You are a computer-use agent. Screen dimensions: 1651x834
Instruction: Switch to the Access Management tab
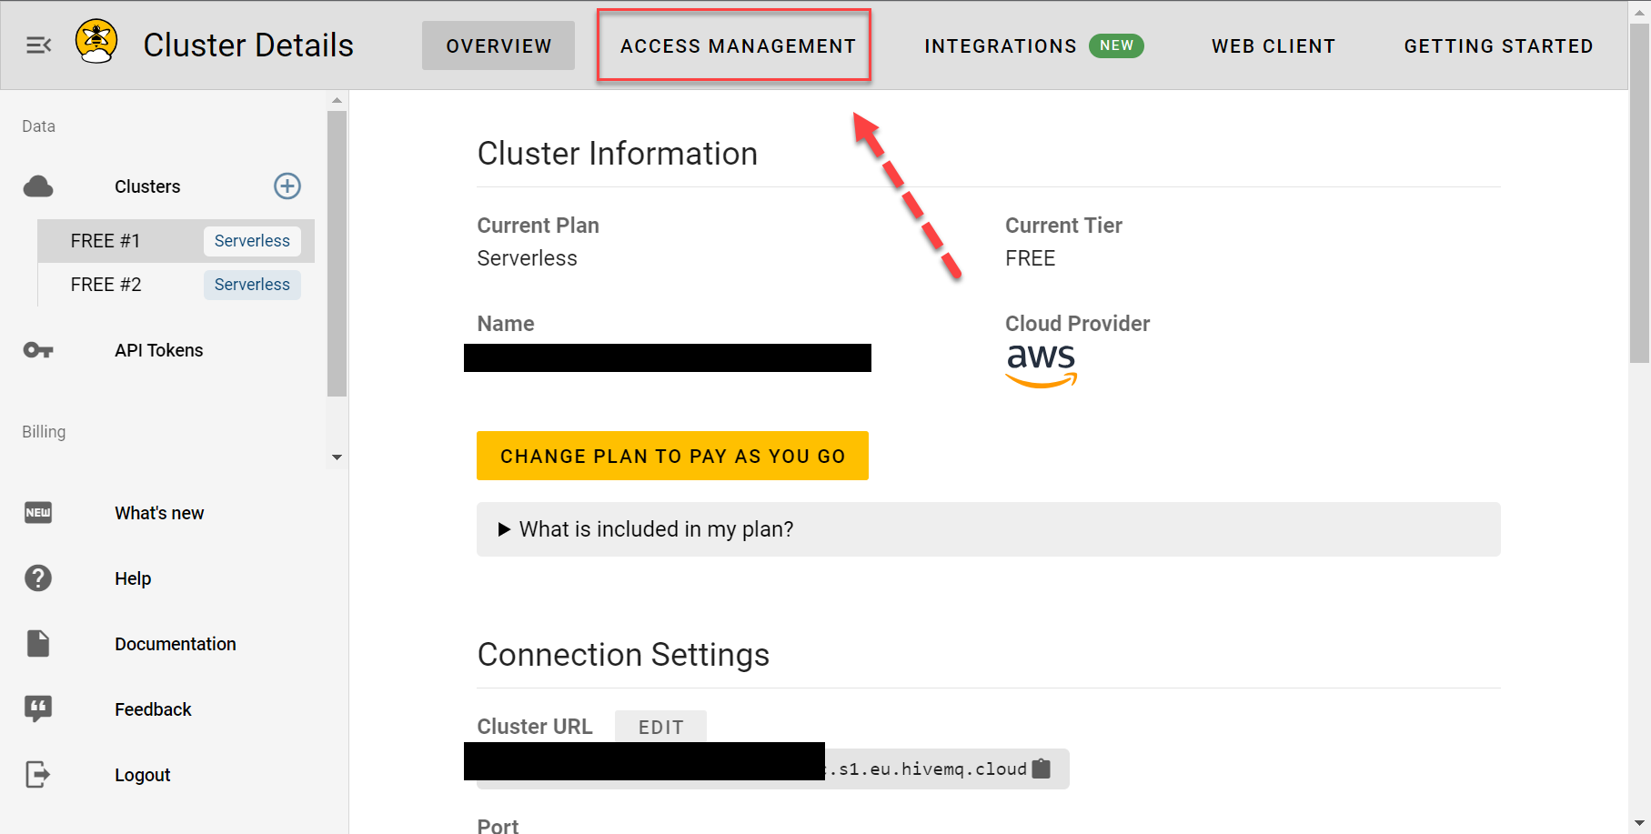click(x=737, y=46)
